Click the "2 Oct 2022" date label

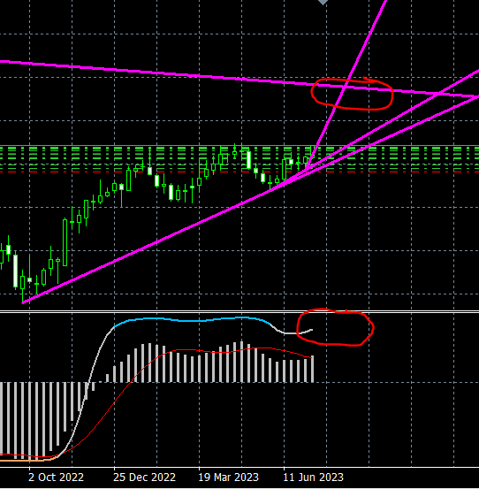pos(56,478)
